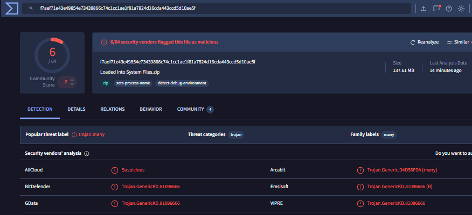This screenshot has width=472, height=215.
Task: Click the alert icon in GData row
Action: pos(114,204)
